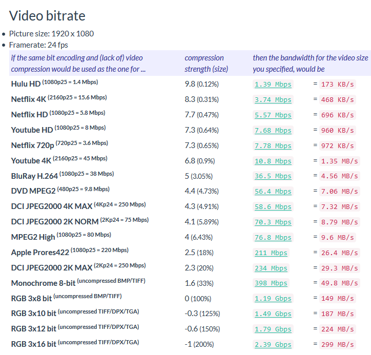Click the Framerate 24 fps text

38,45
